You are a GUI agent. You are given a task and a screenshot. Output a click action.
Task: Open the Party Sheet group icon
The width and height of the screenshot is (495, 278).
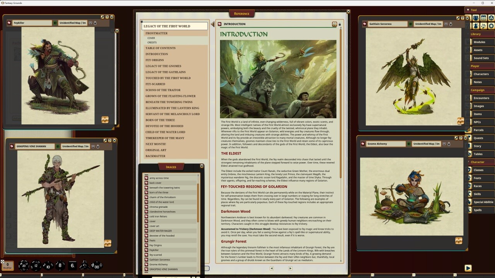pos(476,17)
